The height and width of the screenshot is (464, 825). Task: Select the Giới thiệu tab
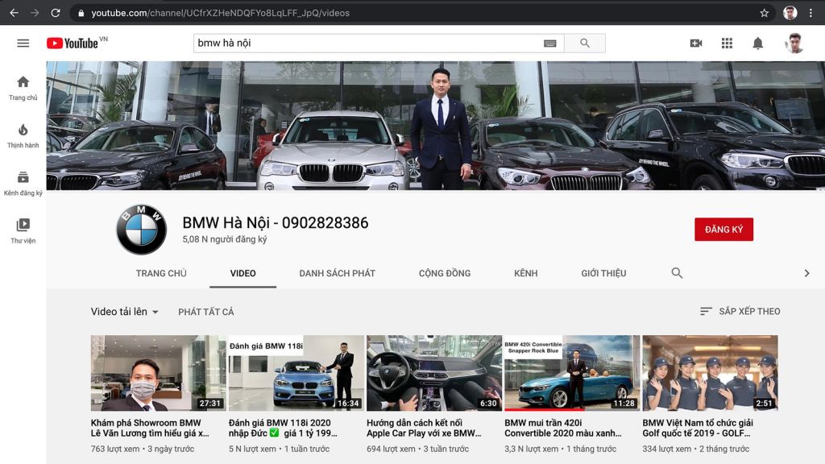pos(603,273)
